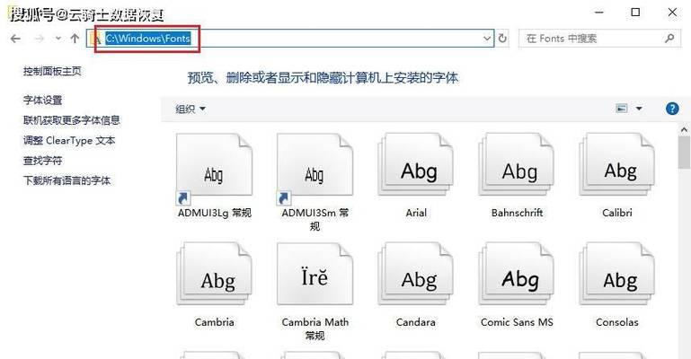Click the Comic Sans MS name label
Image resolution: width=691 pixels, height=359 pixels.
pyautogui.click(x=517, y=322)
